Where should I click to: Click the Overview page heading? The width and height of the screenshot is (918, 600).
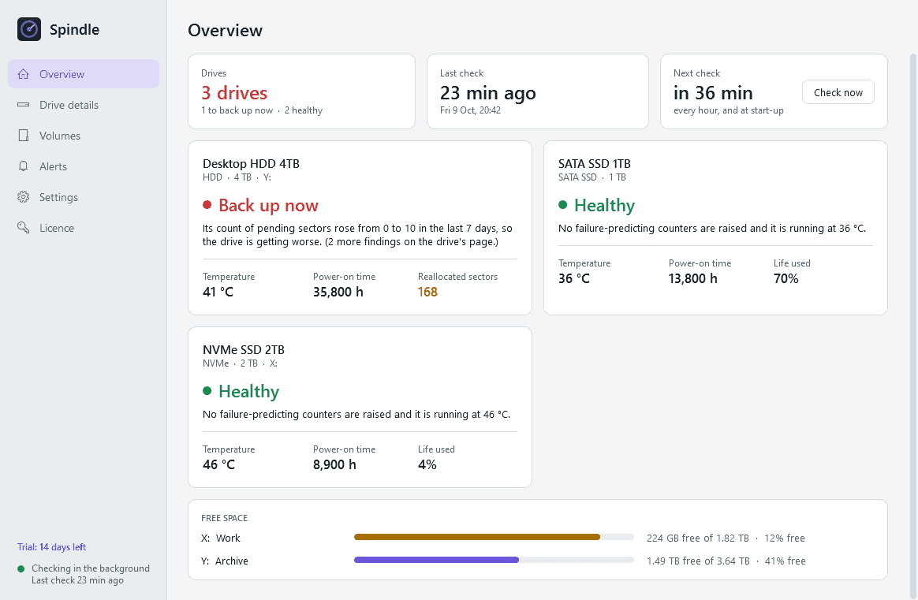pos(225,30)
